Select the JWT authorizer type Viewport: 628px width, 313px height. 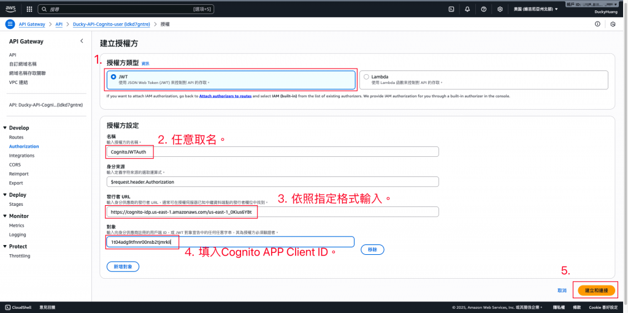pos(231,79)
